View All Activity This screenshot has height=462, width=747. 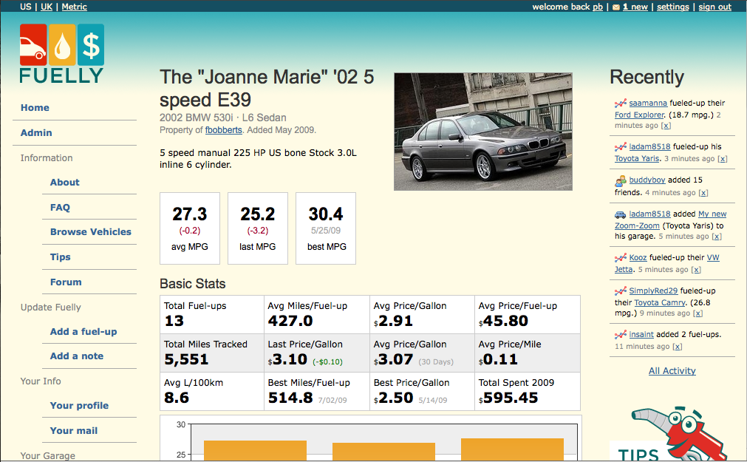pos(672,371)
